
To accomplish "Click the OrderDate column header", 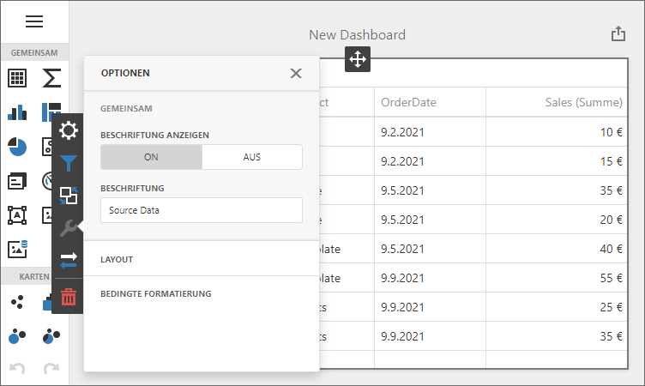I will (430, 102).
